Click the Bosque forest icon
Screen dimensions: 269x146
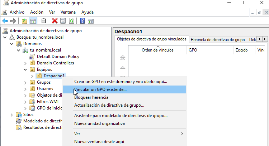click(12, 37)
